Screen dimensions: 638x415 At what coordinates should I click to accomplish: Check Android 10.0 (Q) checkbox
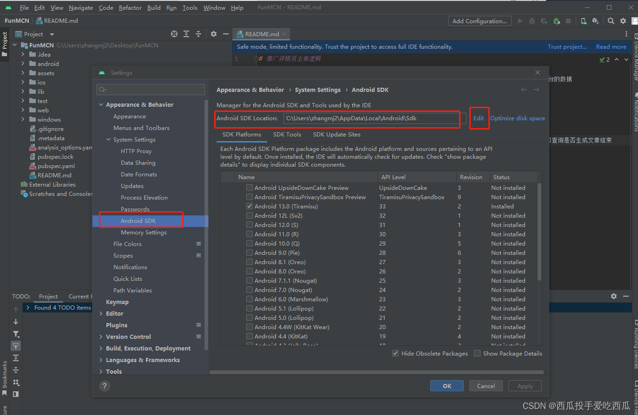point(250,243)
